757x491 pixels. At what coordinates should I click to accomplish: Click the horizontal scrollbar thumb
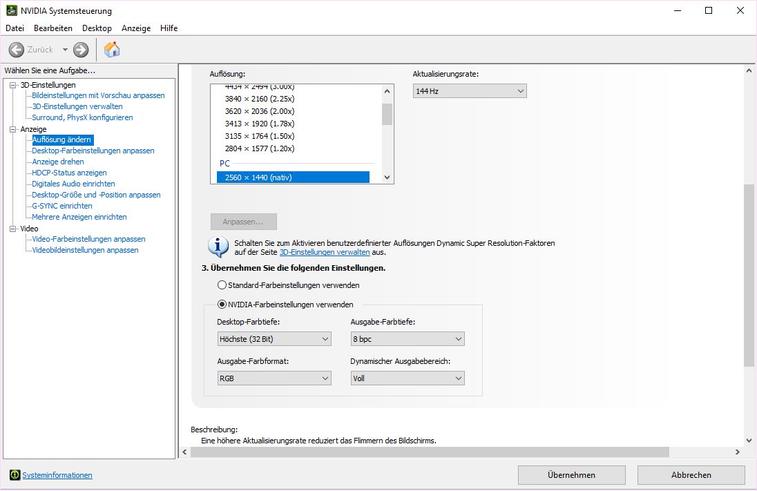[430, 452]
